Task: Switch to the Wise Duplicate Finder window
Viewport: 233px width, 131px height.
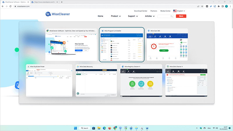Action: tap(49, 81)
